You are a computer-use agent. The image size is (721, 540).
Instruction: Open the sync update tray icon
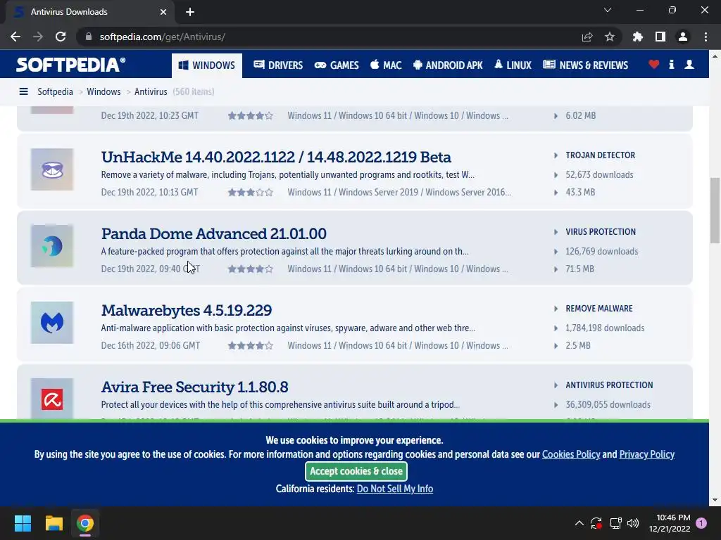point(596,523)
